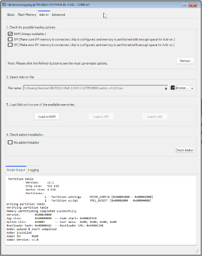The height and width of the screenshot is (256, 202).
Task: Click the Browse... button
Action: pyautogui.click(x=180, y=88)
